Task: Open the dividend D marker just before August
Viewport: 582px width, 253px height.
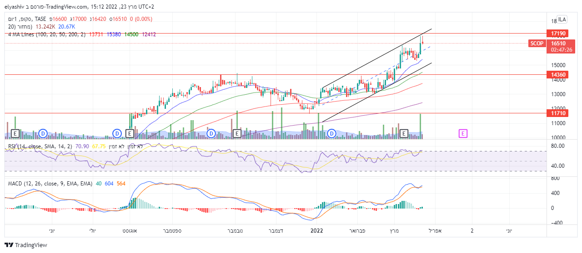Action: coord(117,133)
